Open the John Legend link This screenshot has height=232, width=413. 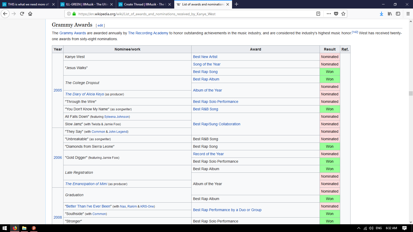pyautogui.click(x=118, y=132)
